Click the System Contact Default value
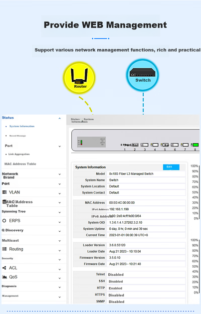This screenshot has width=201, height=314. click(114, 193)
